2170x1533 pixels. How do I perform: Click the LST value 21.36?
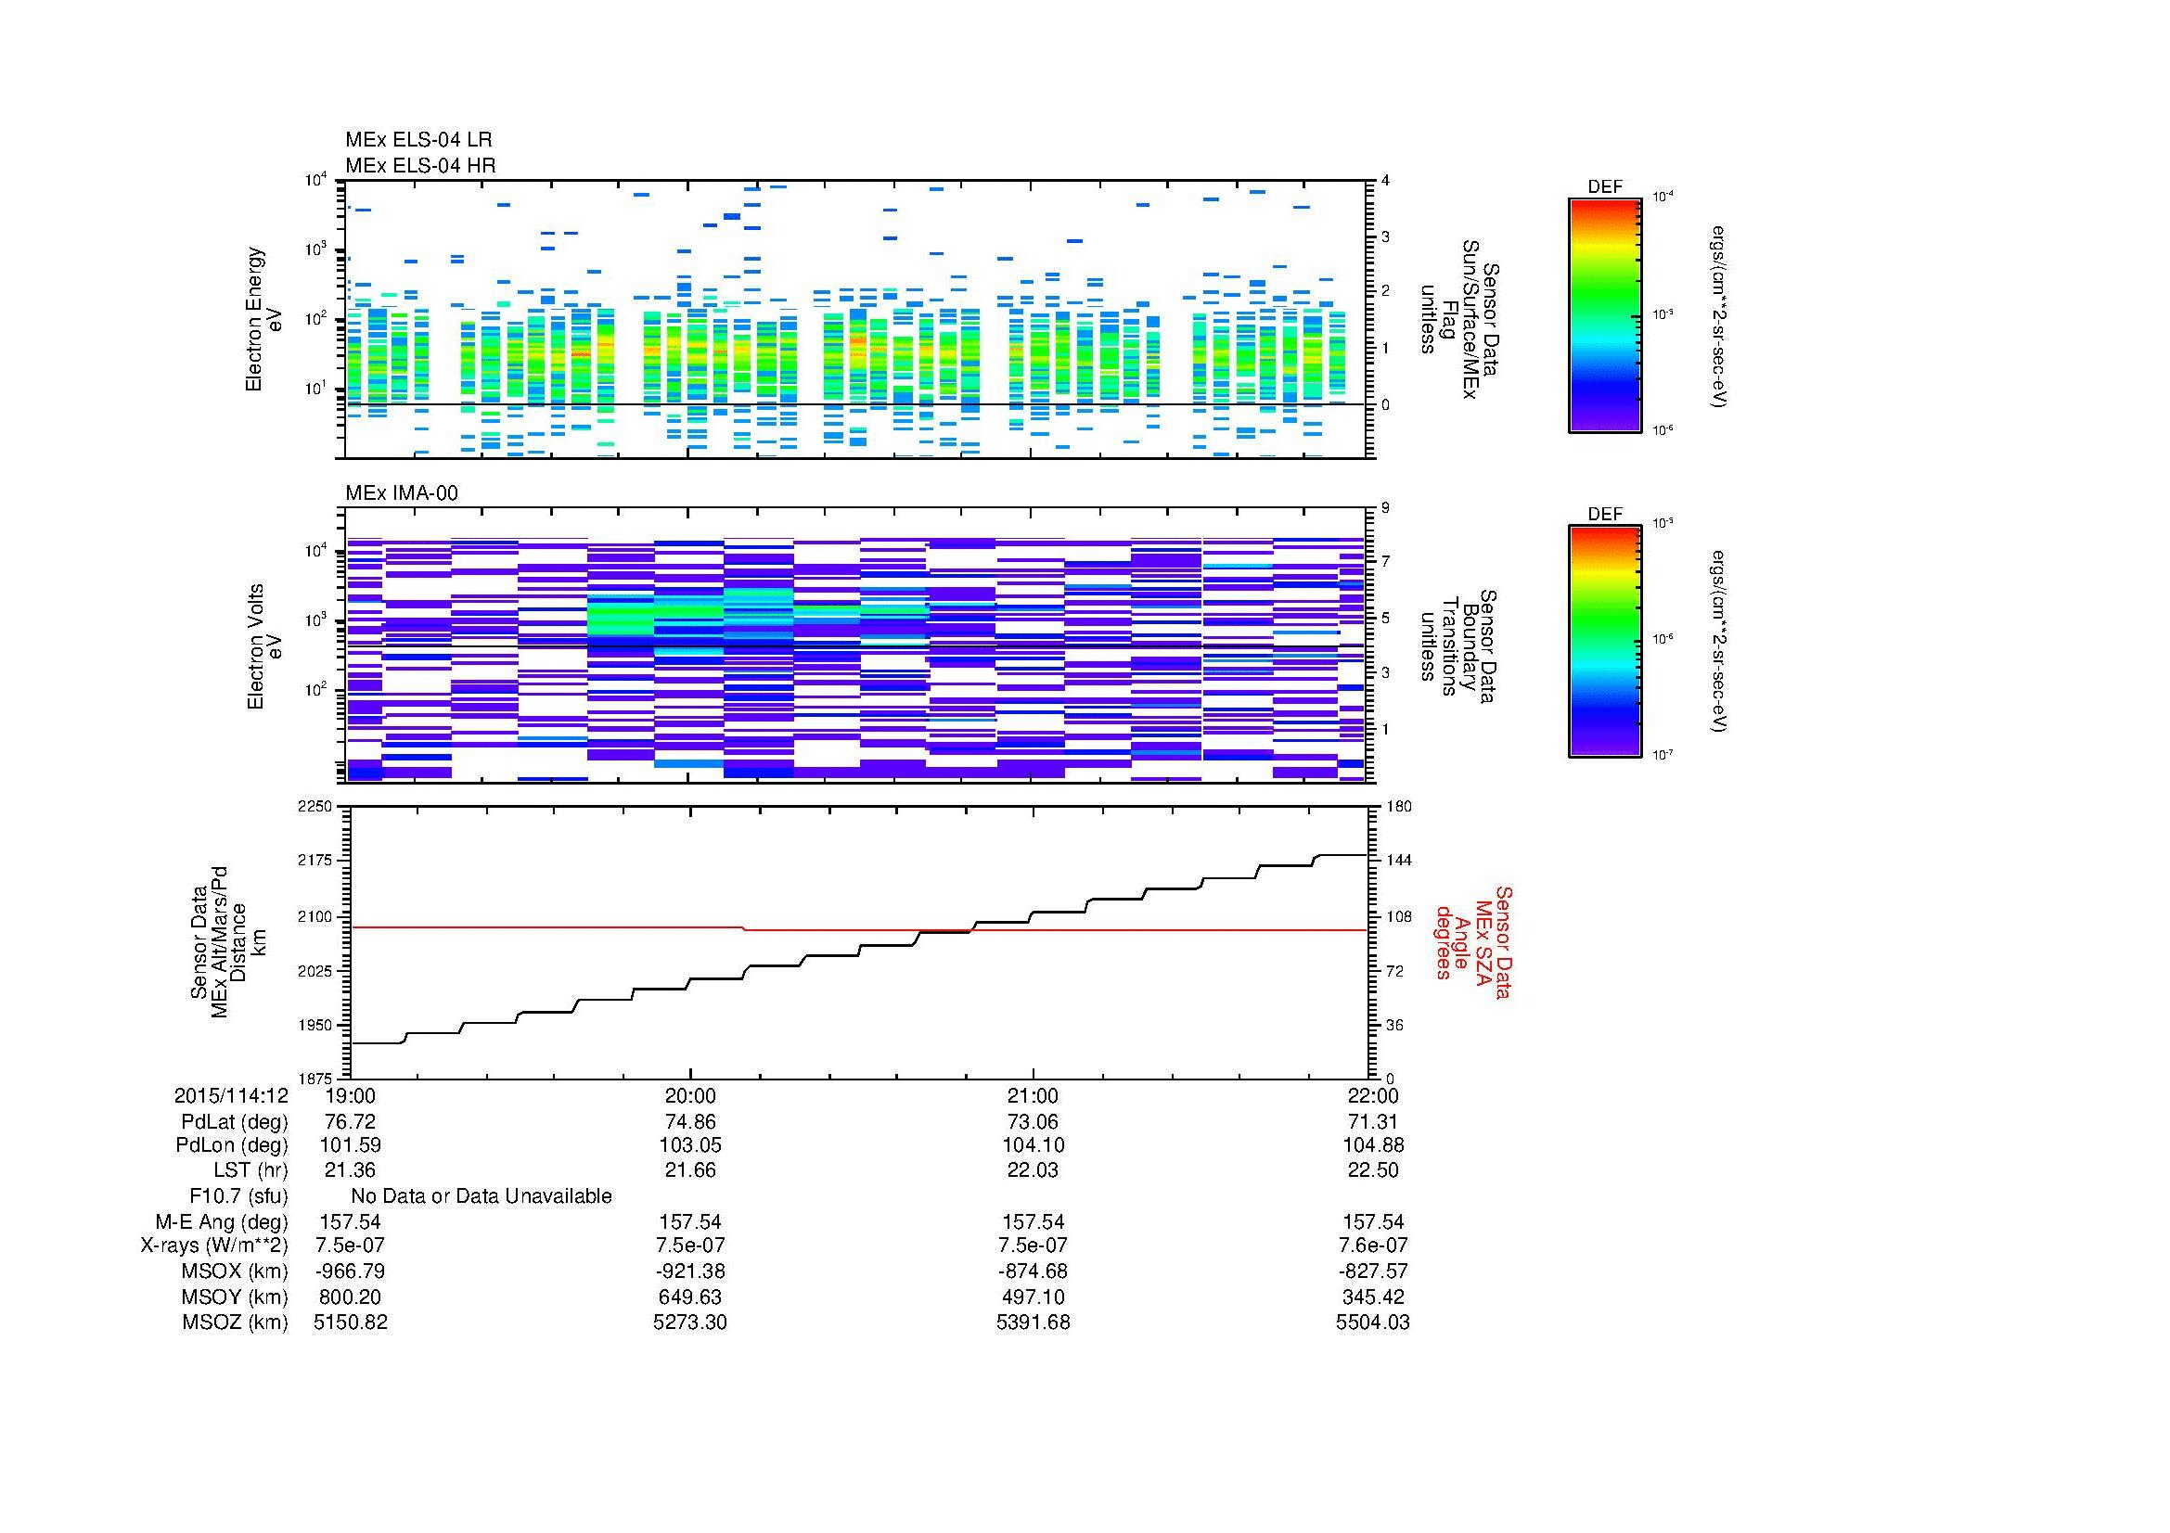(x=350, y=1170)
